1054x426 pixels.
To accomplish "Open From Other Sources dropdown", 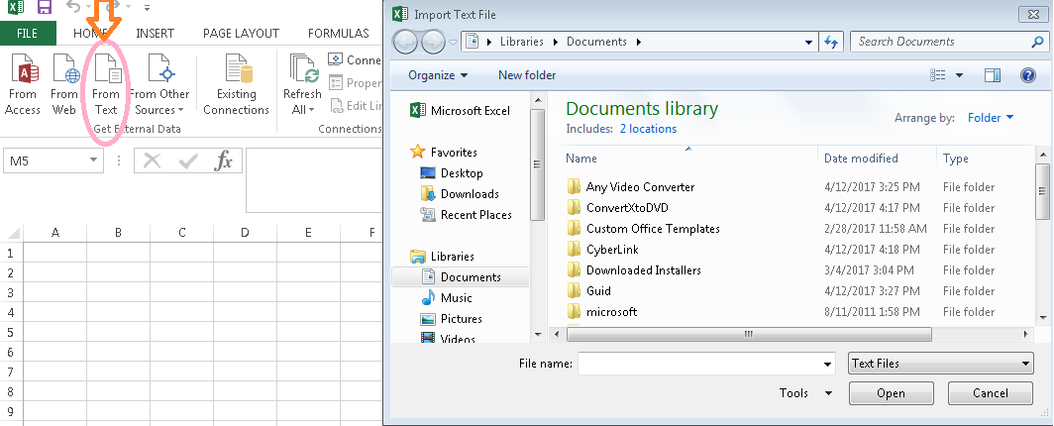I will pyautogui.click(x=159, y=84).
